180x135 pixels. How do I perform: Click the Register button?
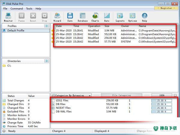tap(166, 8)
